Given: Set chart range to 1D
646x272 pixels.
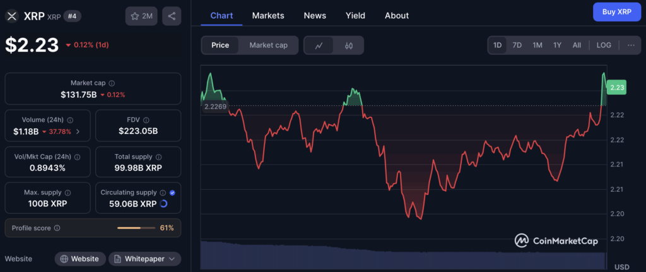Looking at the screenshot, I should pyautogui.click(x=497, y=45).
